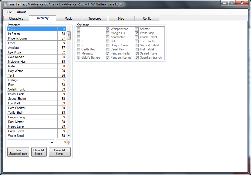Decrease item quantity with down spinner

(x=68, y=143)
